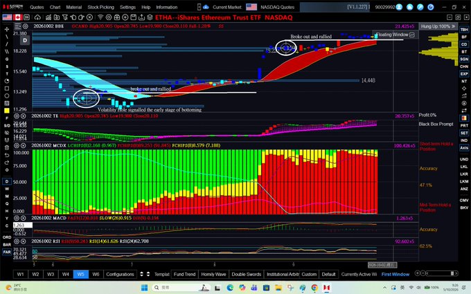The width and height of the screenshot is (471, 294).
Task: Click the hide drawings eye-slash icon
Action: click(x=7, y=133)
